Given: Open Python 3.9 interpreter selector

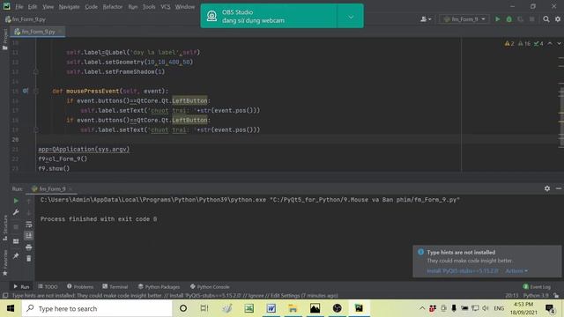Looking at the screenshot, I should coord(536,296).
